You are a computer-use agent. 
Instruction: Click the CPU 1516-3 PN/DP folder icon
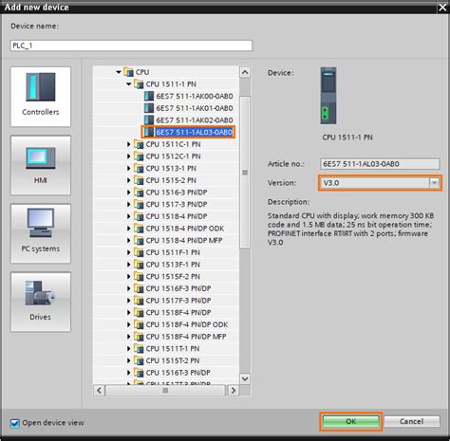click(139, 193)
